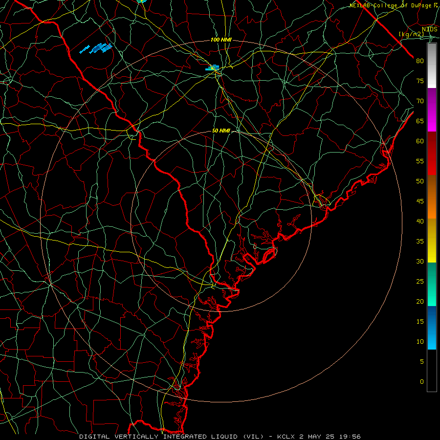Pick the red segment of the color bar
This screenshot has height=440, width=440.
tap(432, 154)
